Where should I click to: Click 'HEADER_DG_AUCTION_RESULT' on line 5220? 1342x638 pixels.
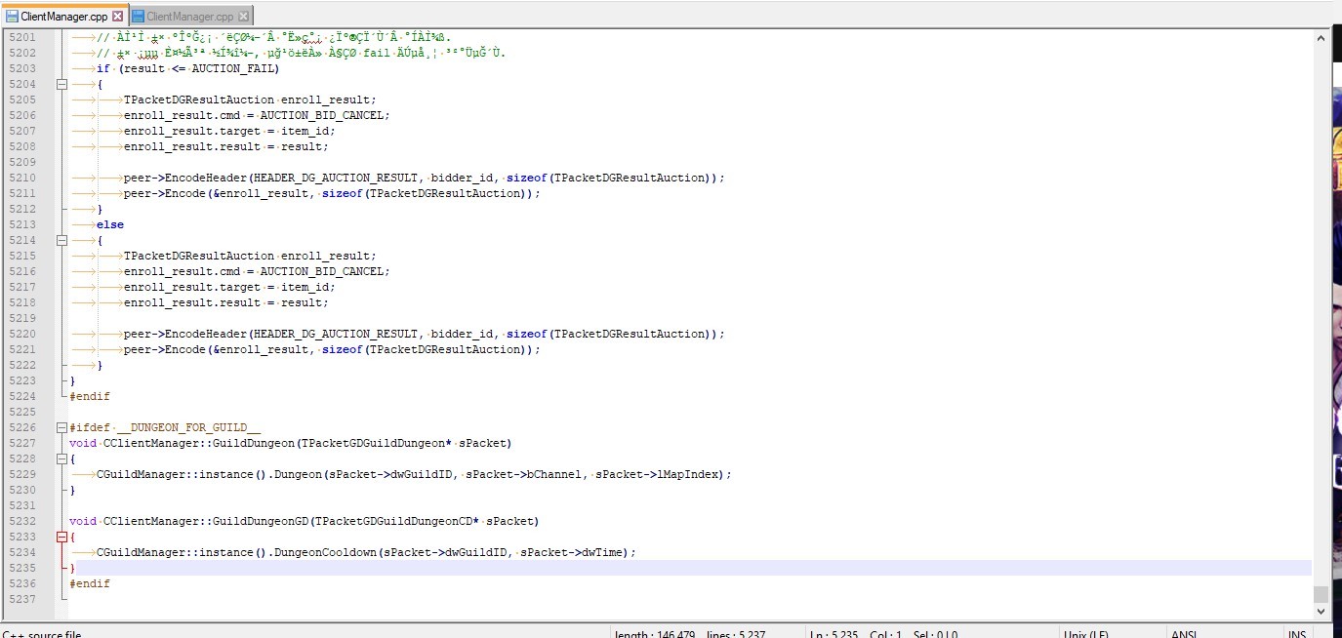click(x=336, y=334)
